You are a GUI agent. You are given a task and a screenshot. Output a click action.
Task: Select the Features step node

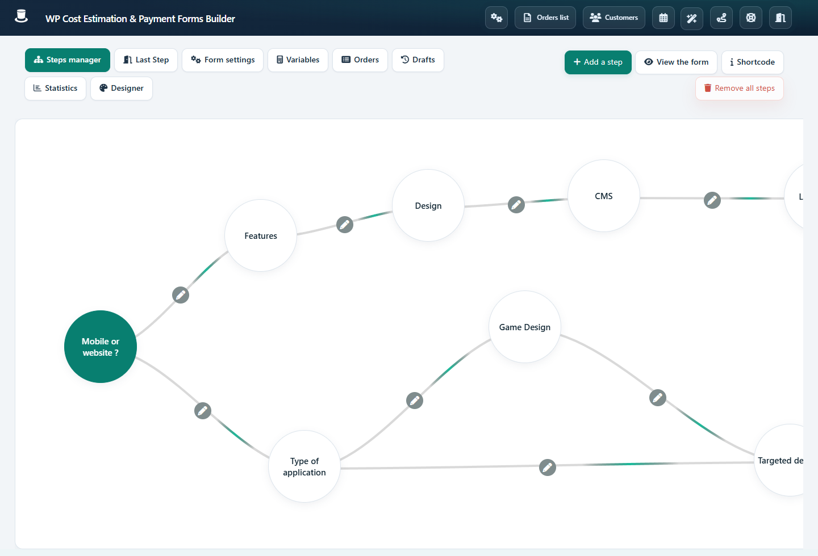pyautogui.click(x=261, y=235)
